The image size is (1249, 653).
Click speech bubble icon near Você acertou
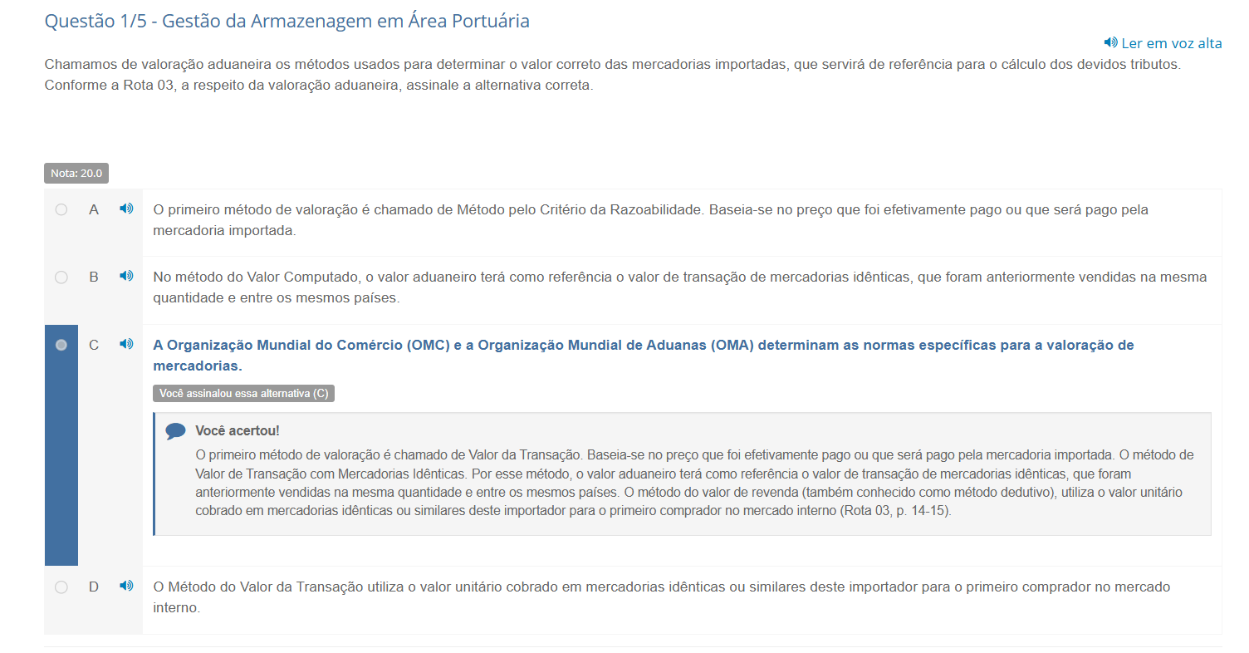click(x=175, y=431)
